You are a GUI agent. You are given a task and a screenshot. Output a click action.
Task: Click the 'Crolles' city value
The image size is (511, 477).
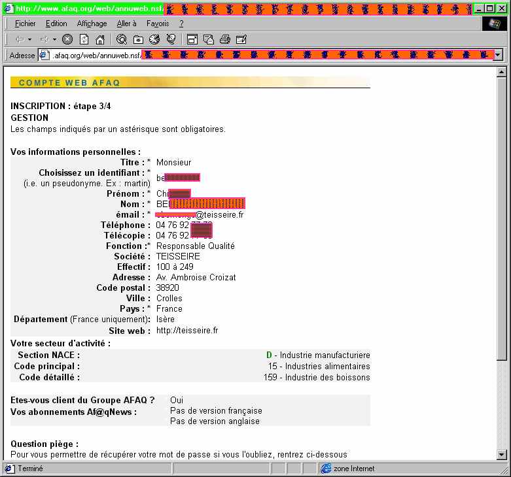(169, 298)
